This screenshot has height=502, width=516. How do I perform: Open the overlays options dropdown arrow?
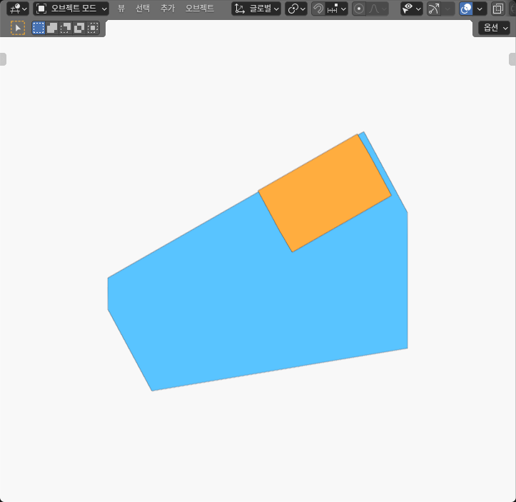click(480, 9)
